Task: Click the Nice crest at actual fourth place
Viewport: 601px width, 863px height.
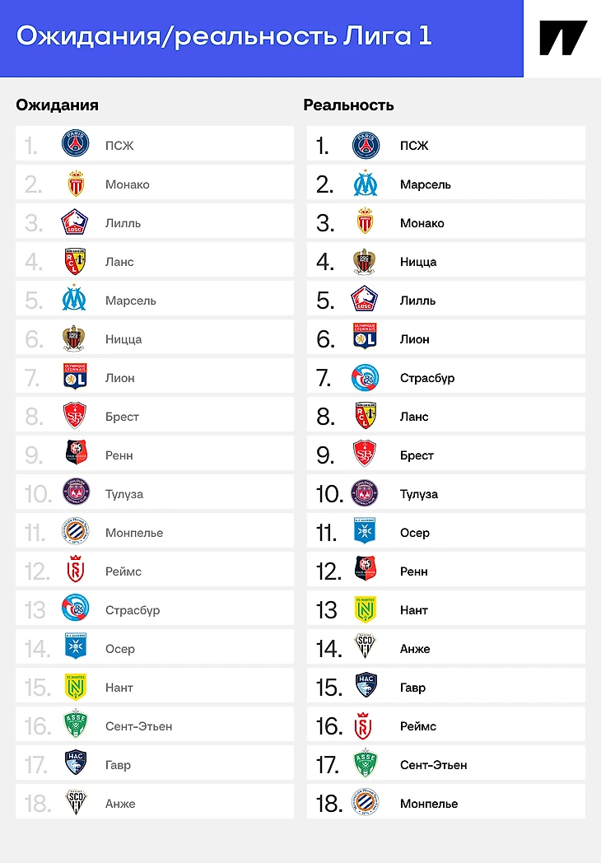Action: click(366, 261)
